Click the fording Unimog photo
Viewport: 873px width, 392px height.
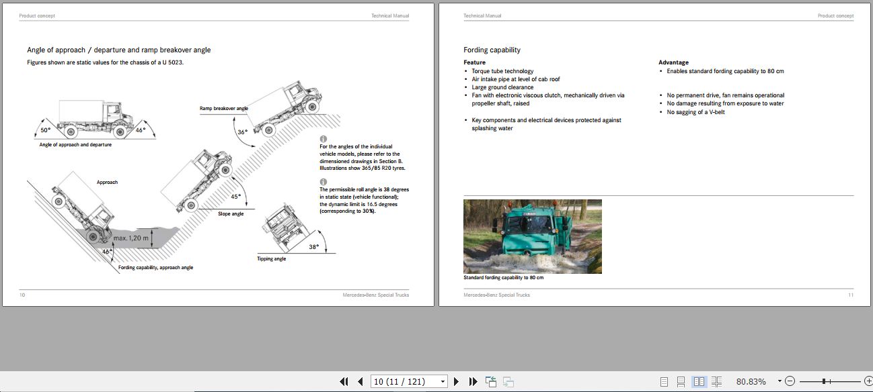[532, 236]
